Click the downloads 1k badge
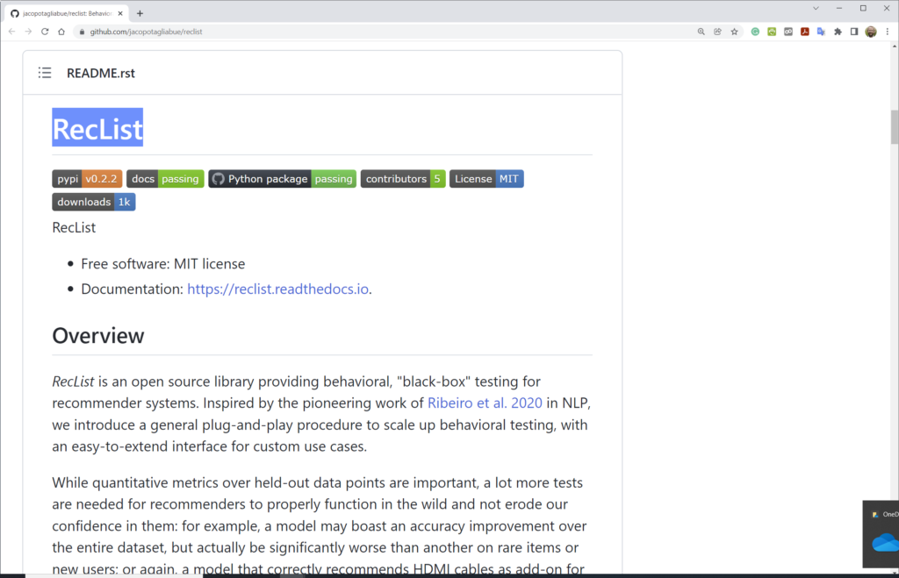This screenshot has width=899, height=578. click(94, 202)
